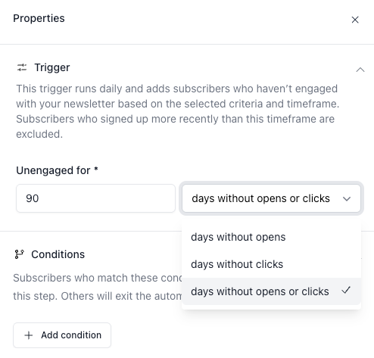Click the plus icon in Add condition

(29, 335)
